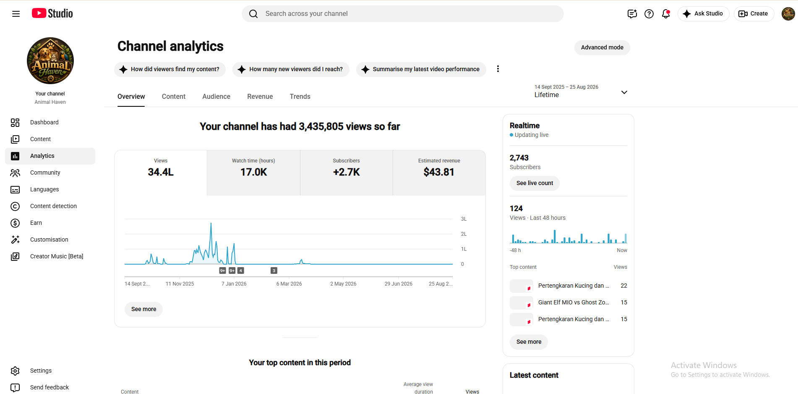Open the Dashboard sidebar item
798x394 pixels.
click(50, 122)
